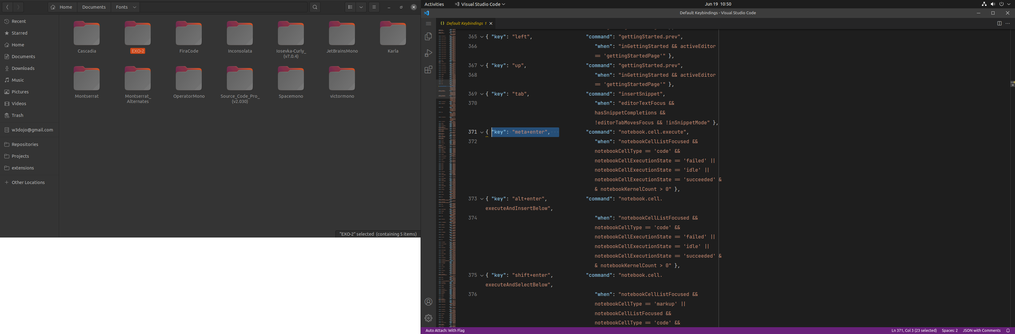The height and width of the screenshot is (334, 1015).
Task: Open the Manage gear in VS Code
Action: [x=428, y=318]
